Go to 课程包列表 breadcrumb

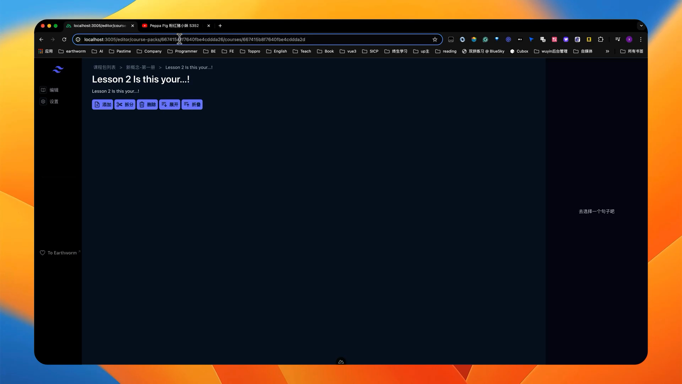click(x=104, y=67)
